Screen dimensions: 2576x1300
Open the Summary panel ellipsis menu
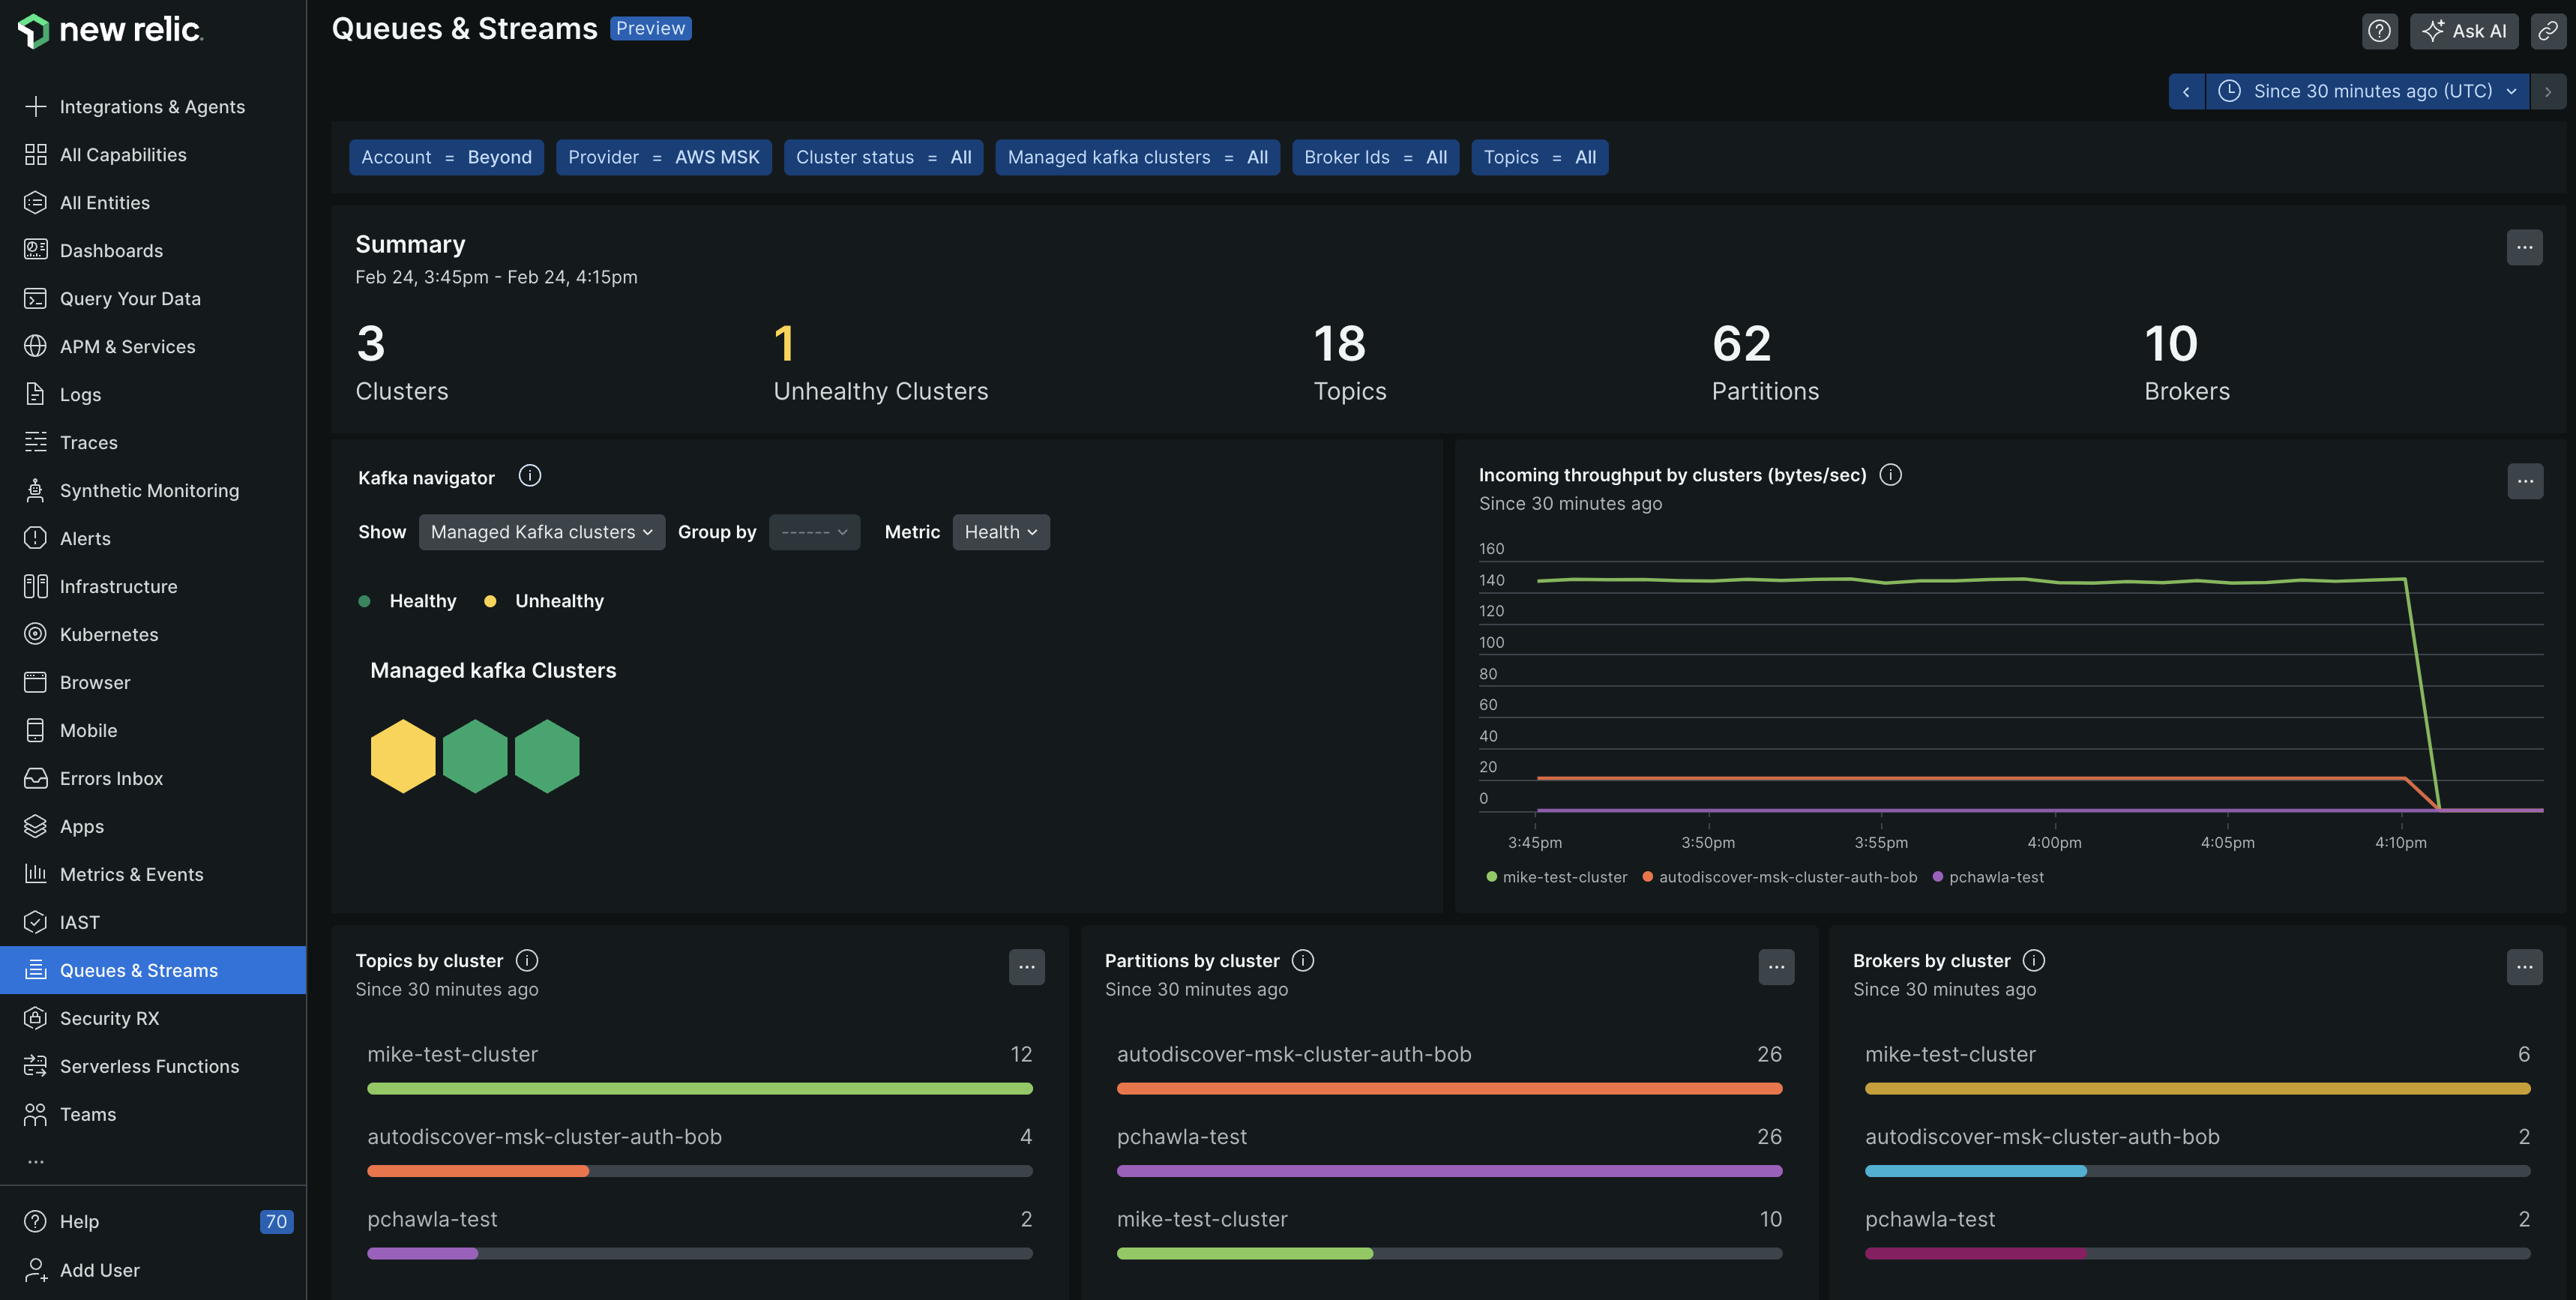click(2524, 247)
